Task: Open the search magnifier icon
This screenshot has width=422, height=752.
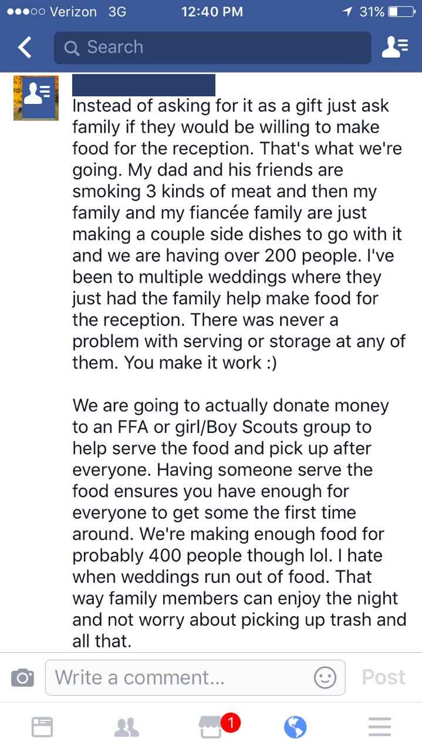Action: click(x=73, y=47)
